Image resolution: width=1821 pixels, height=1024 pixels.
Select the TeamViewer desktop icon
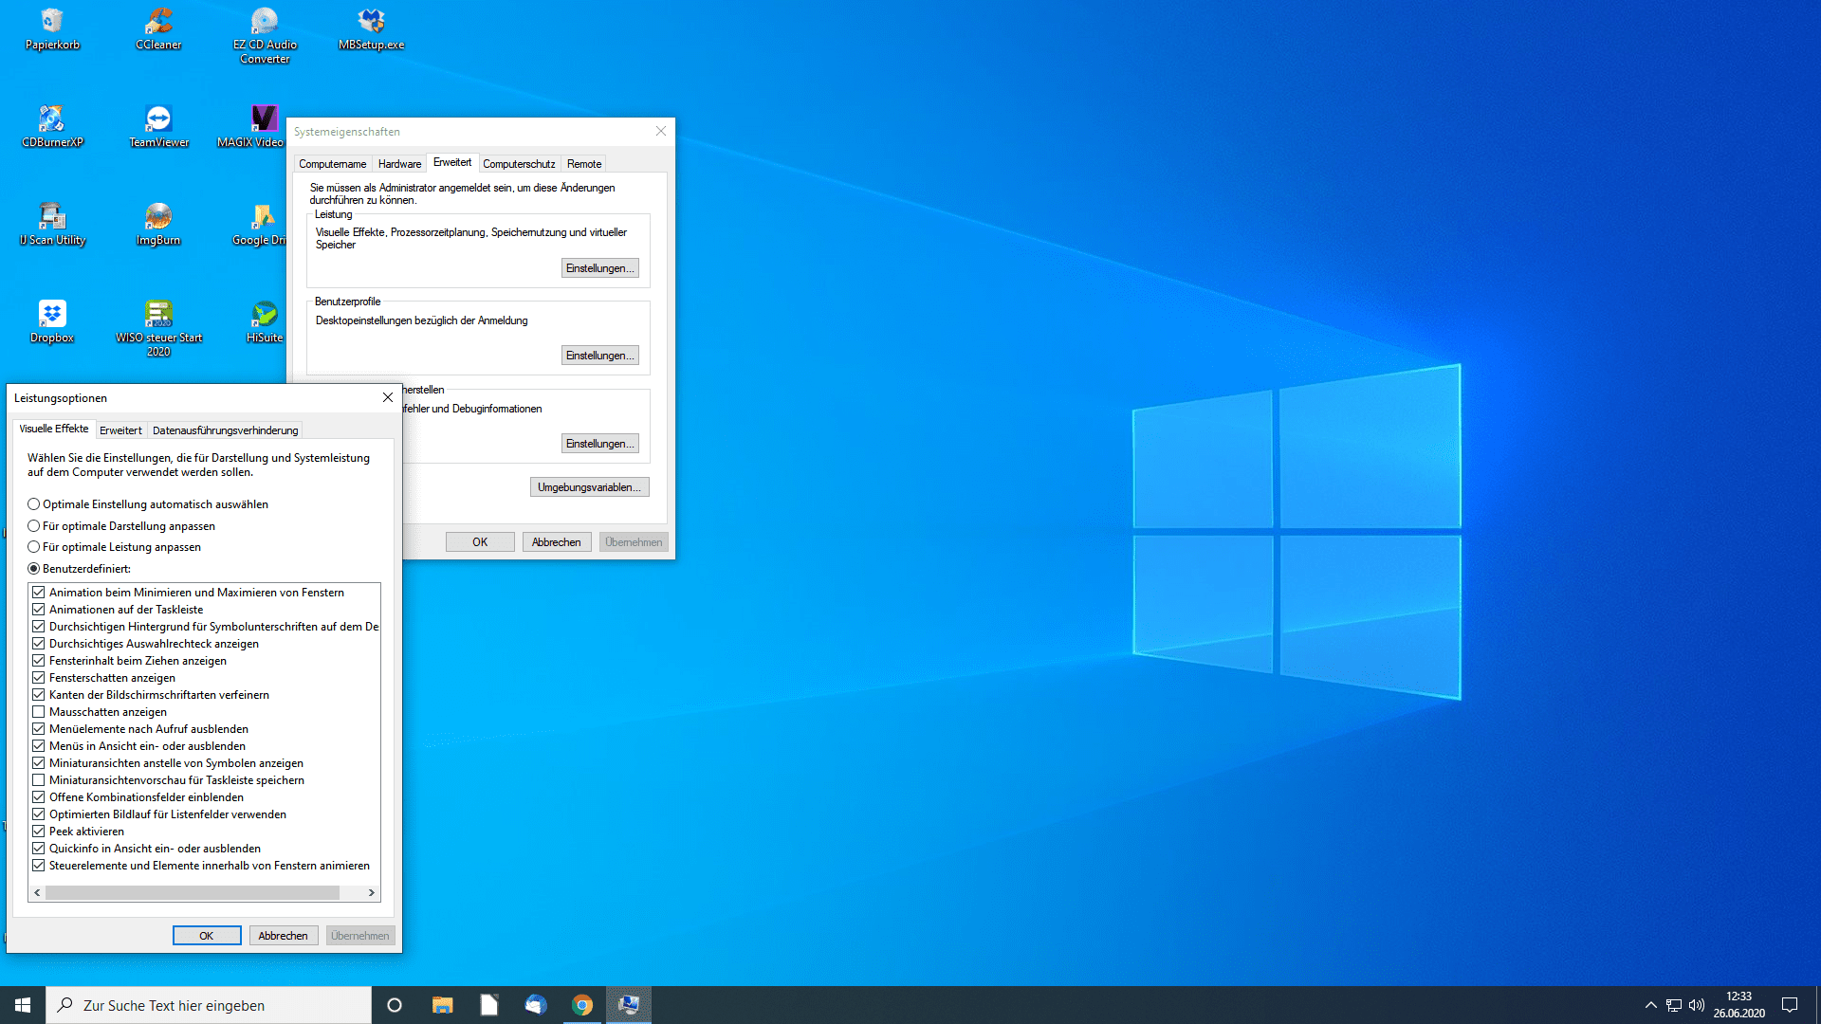158,126
